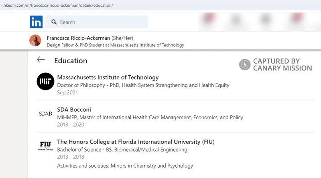Select the Activities and societies text

125,166
